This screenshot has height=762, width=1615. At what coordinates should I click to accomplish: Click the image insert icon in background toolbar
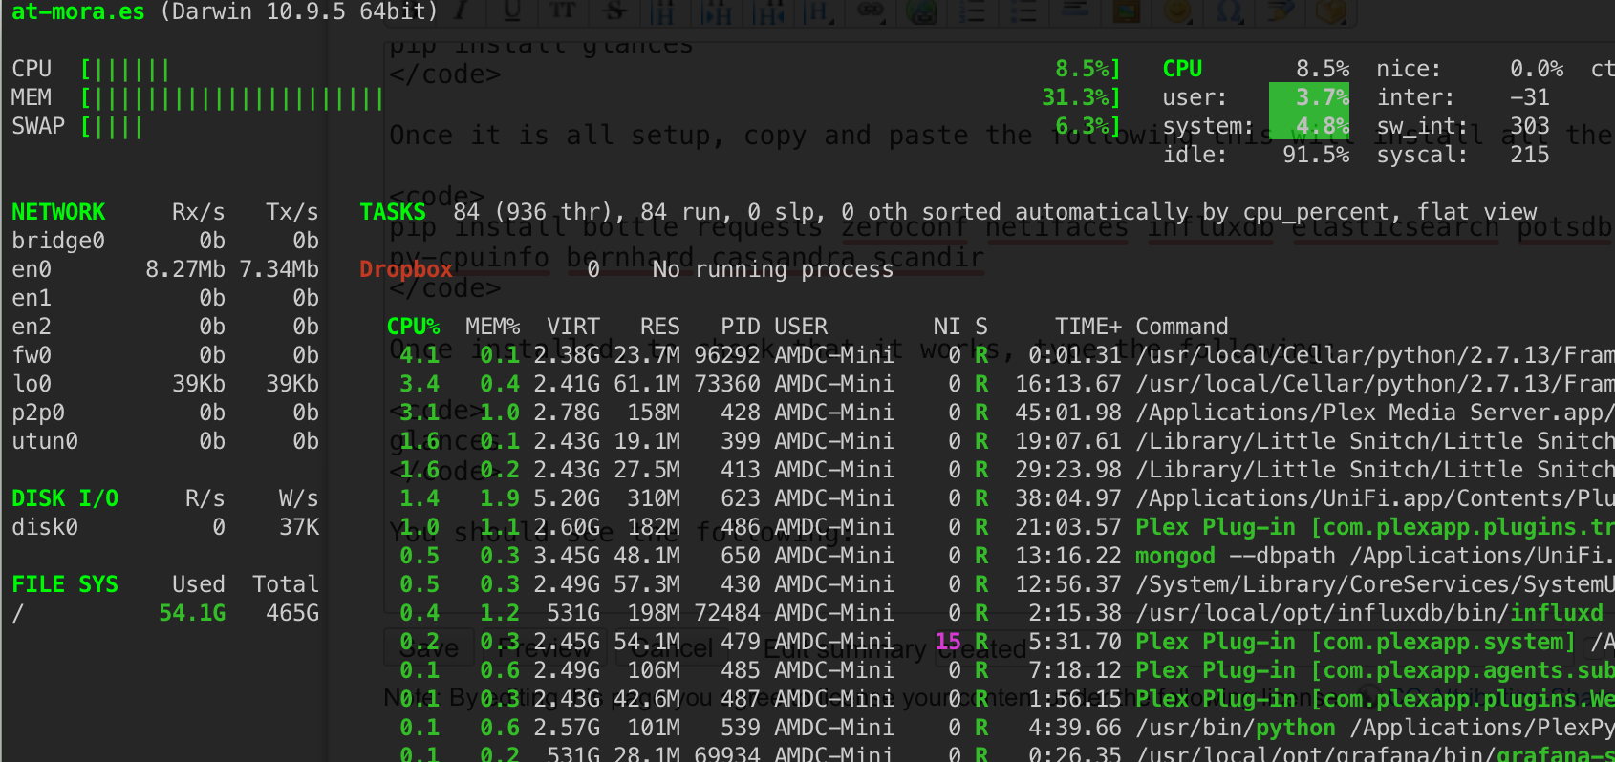pos(1127,10)
